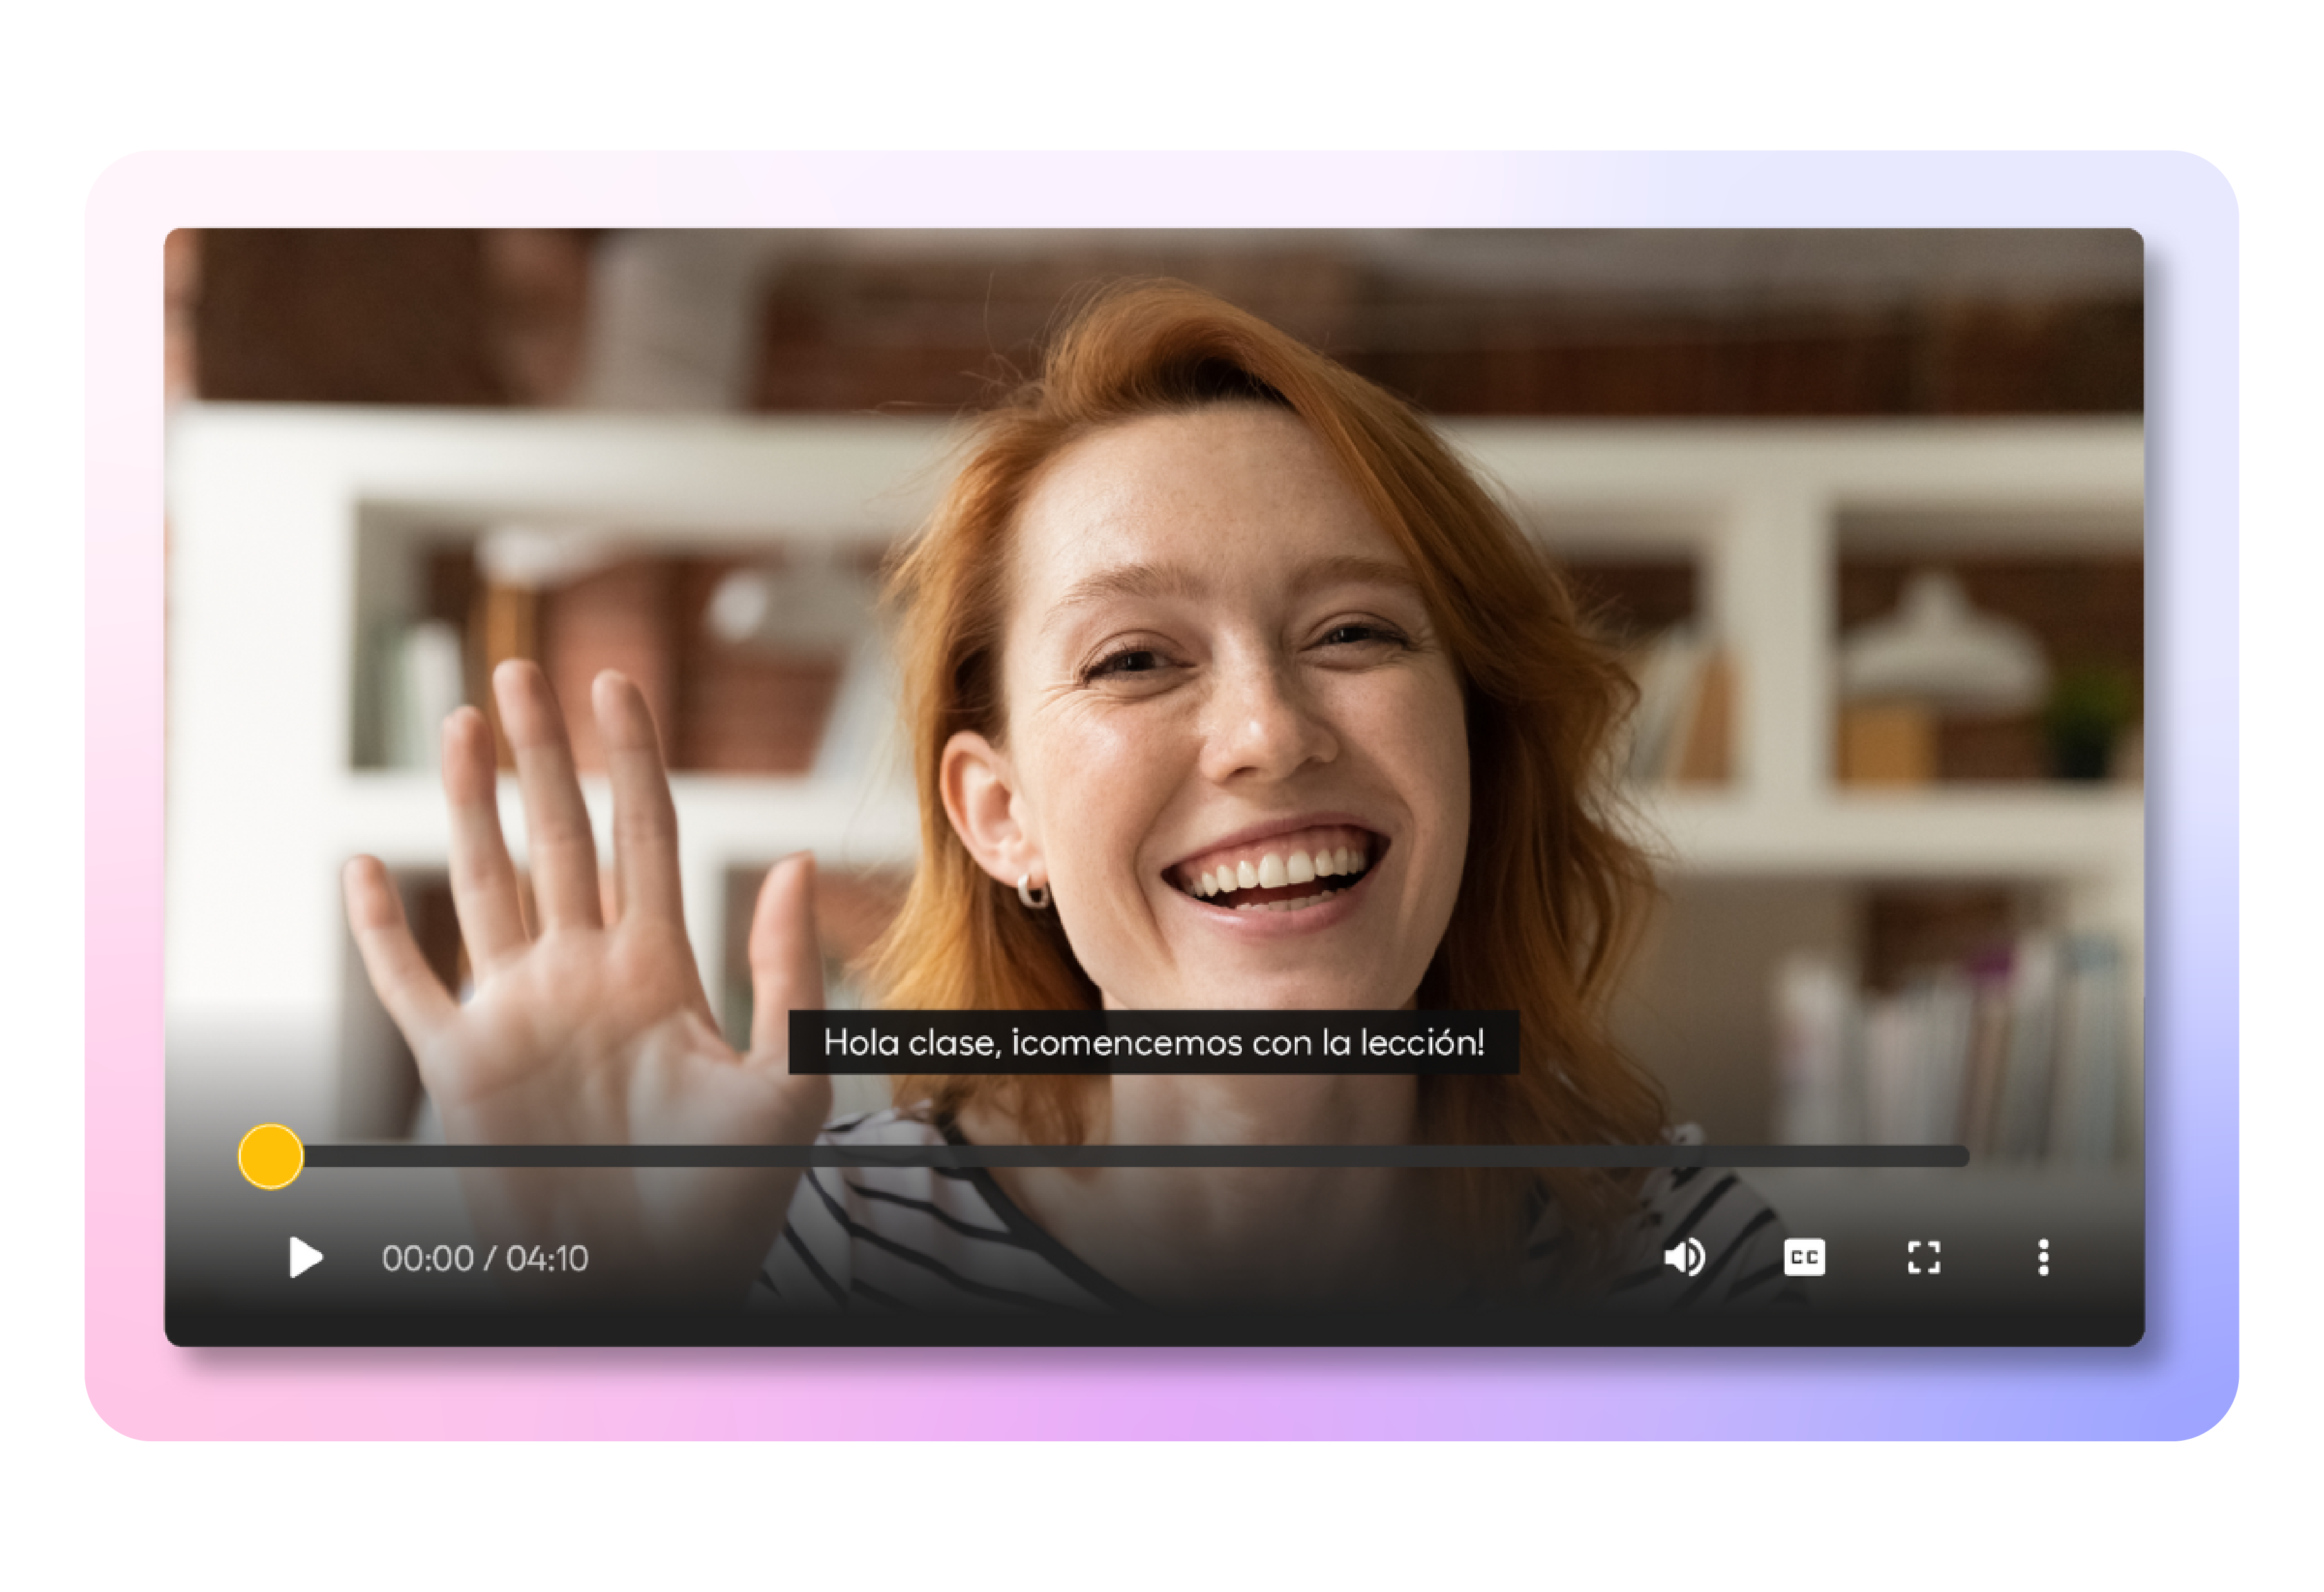This screenshot has width=2324, height=1592.
Task: Click the slash between the time values
Action: (489, 1258)
